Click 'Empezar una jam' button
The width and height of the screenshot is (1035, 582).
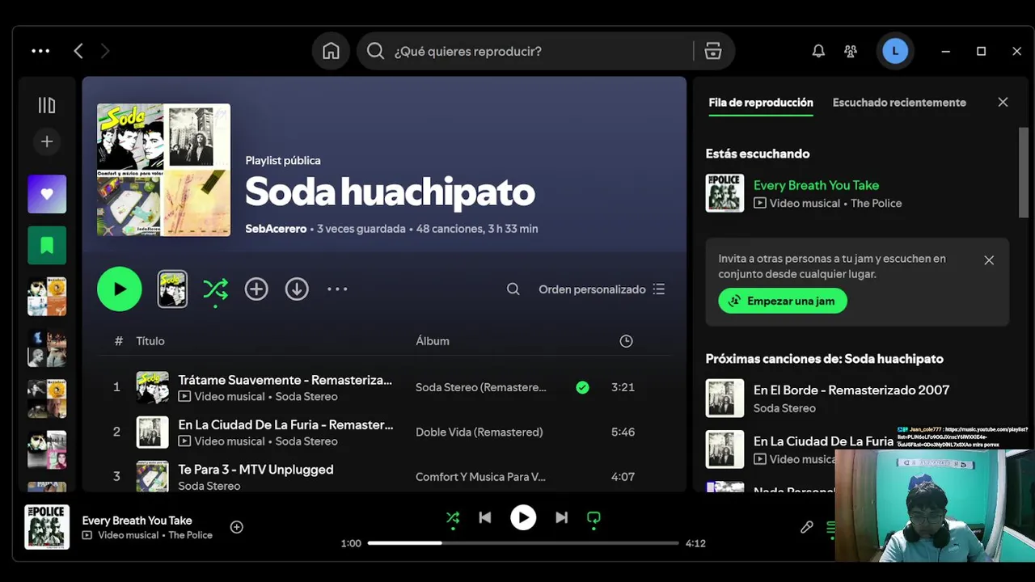tap(783, 301)
